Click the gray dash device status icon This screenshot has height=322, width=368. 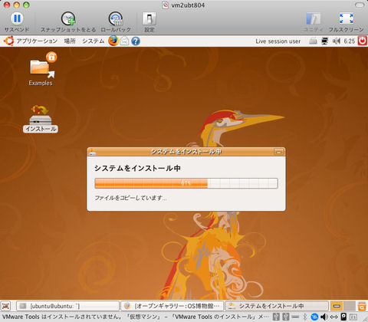pyautogui.click(x=295, y=317)
